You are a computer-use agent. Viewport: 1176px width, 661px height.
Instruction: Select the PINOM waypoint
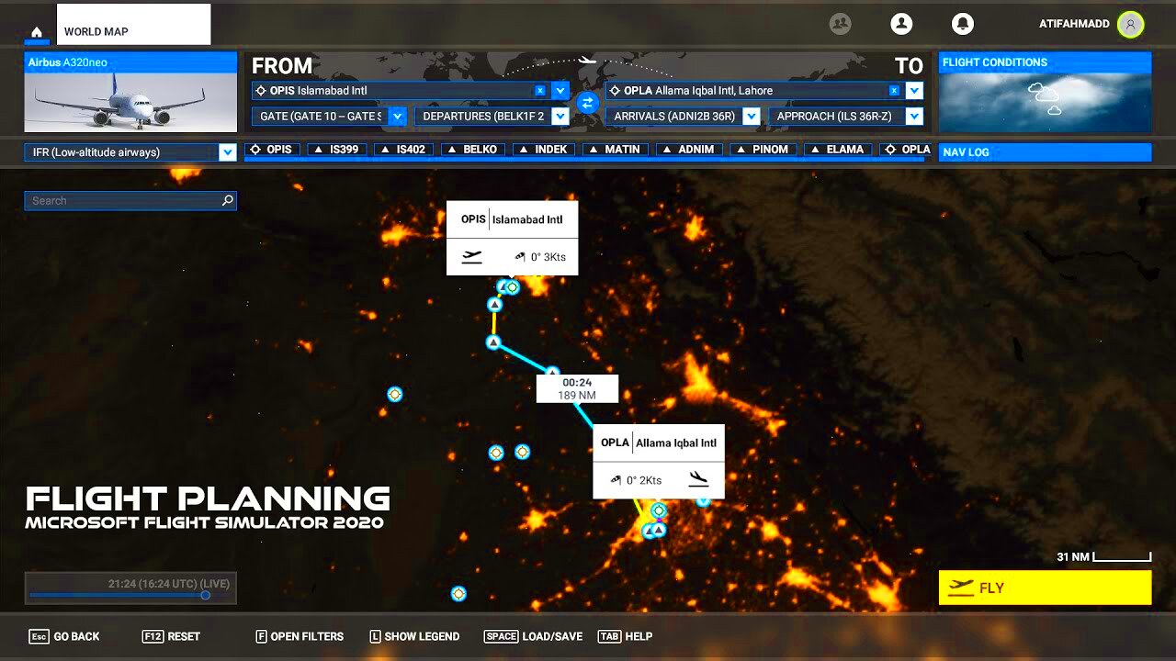pos(763,150)
